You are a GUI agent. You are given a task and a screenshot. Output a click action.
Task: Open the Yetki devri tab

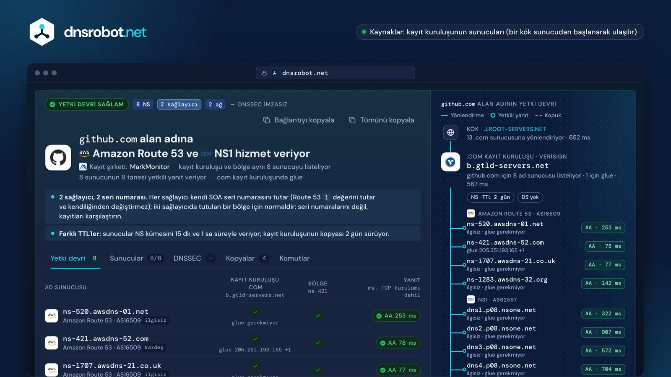point(75,258)
